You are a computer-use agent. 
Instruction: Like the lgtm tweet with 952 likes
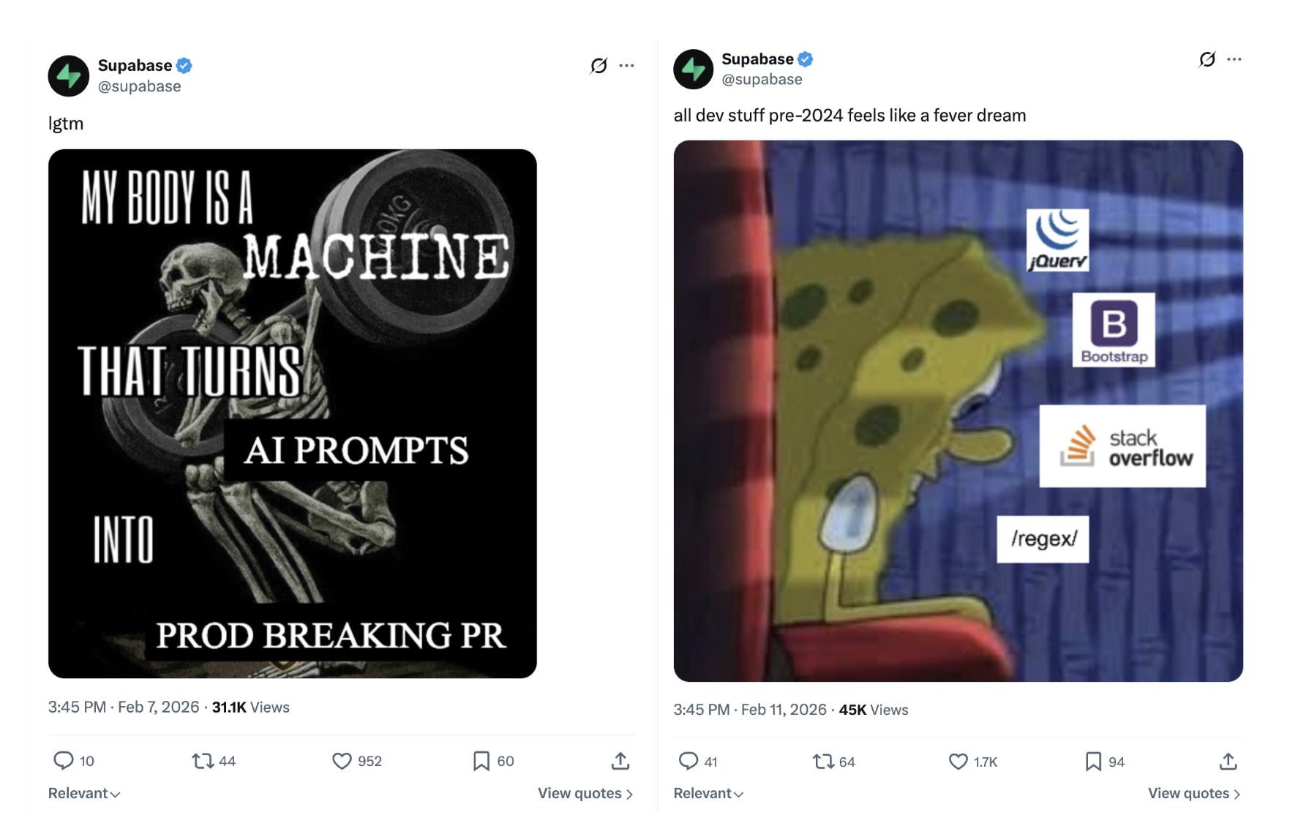pos(342,761)
